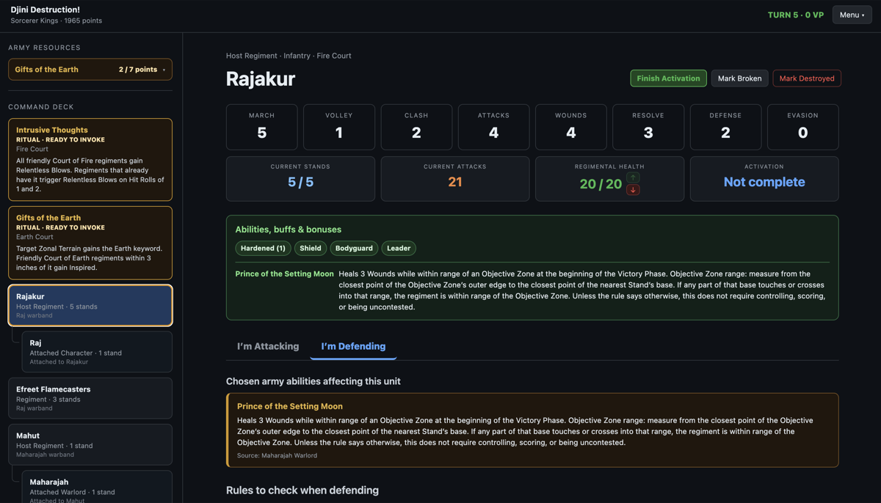Click the Finish Activation button
881x503 pixels.
click(x=668, y=78)
